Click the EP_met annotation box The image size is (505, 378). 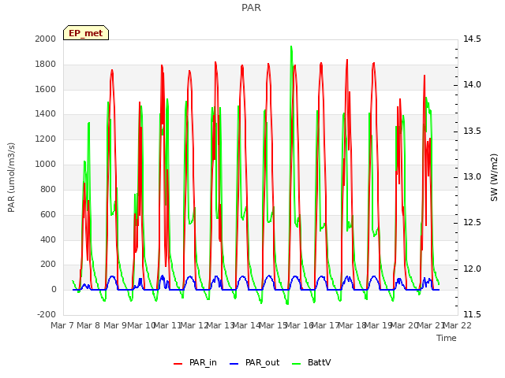pyautogui.click(x=86, y=33)
